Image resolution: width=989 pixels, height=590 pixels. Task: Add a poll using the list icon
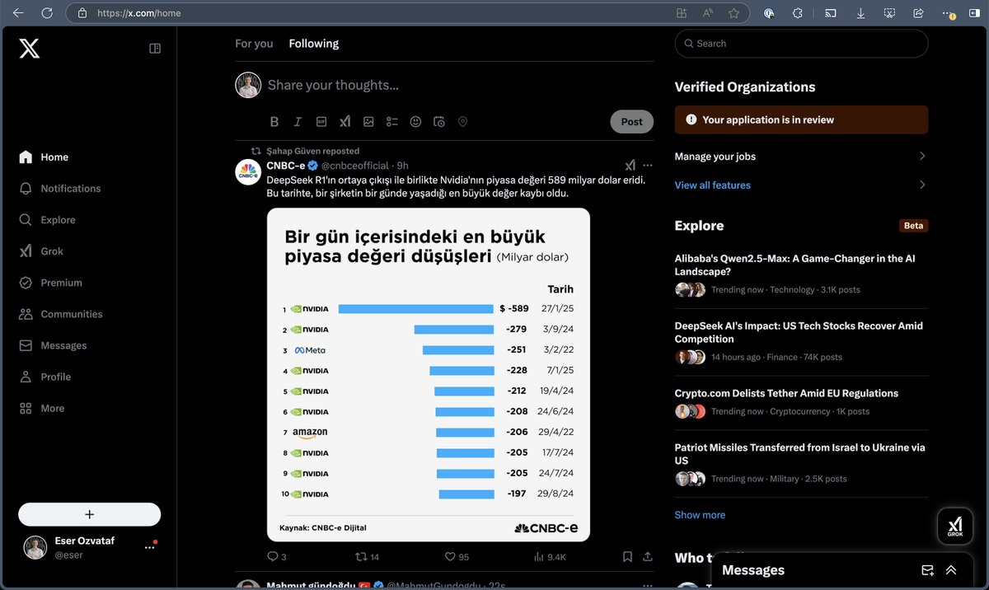pyautogui.click(x=392, y=122)
